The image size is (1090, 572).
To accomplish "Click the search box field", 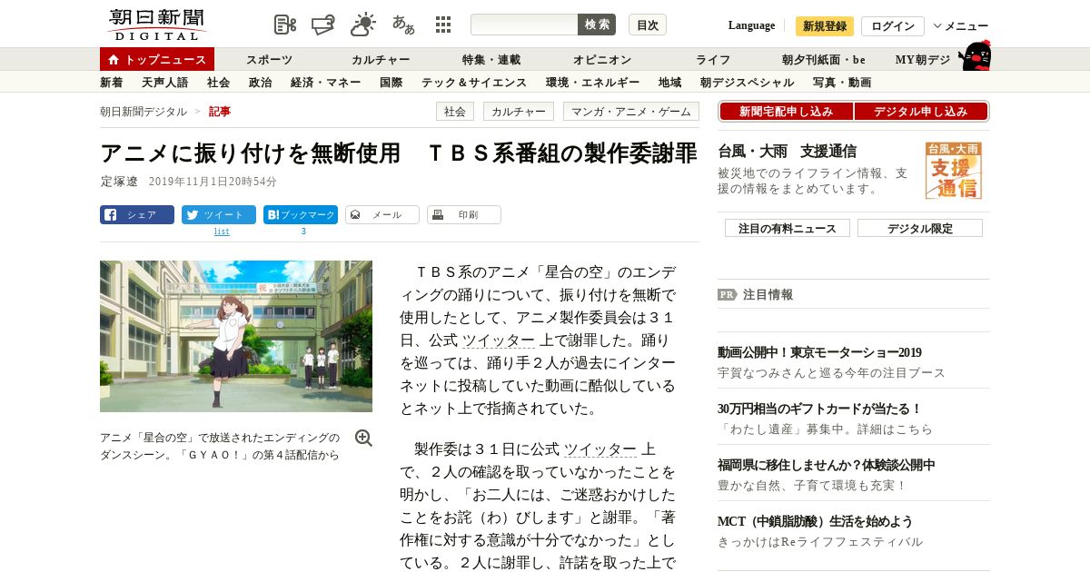I will pyautogui.click(x=524, y=25).
